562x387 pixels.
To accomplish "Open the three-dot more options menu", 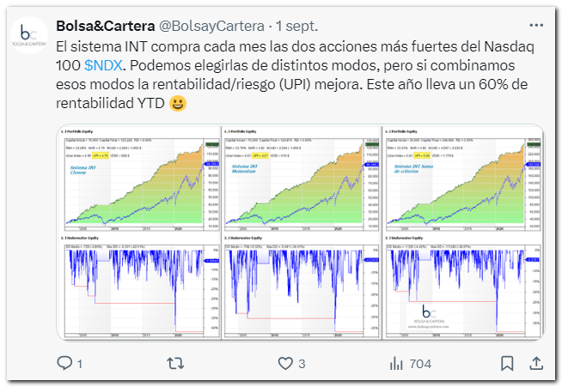I will 536,26.
